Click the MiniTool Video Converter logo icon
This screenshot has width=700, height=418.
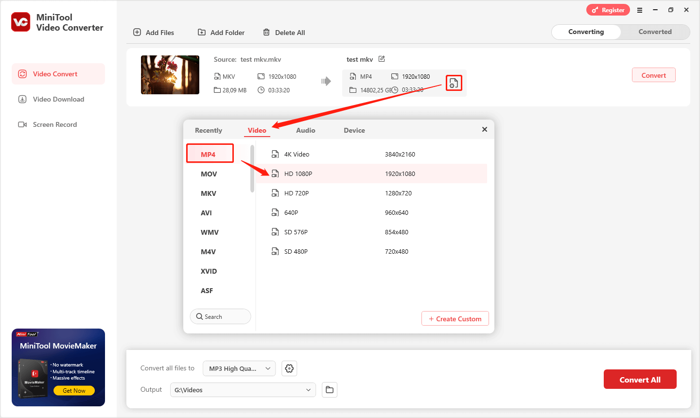coord(21,22)
